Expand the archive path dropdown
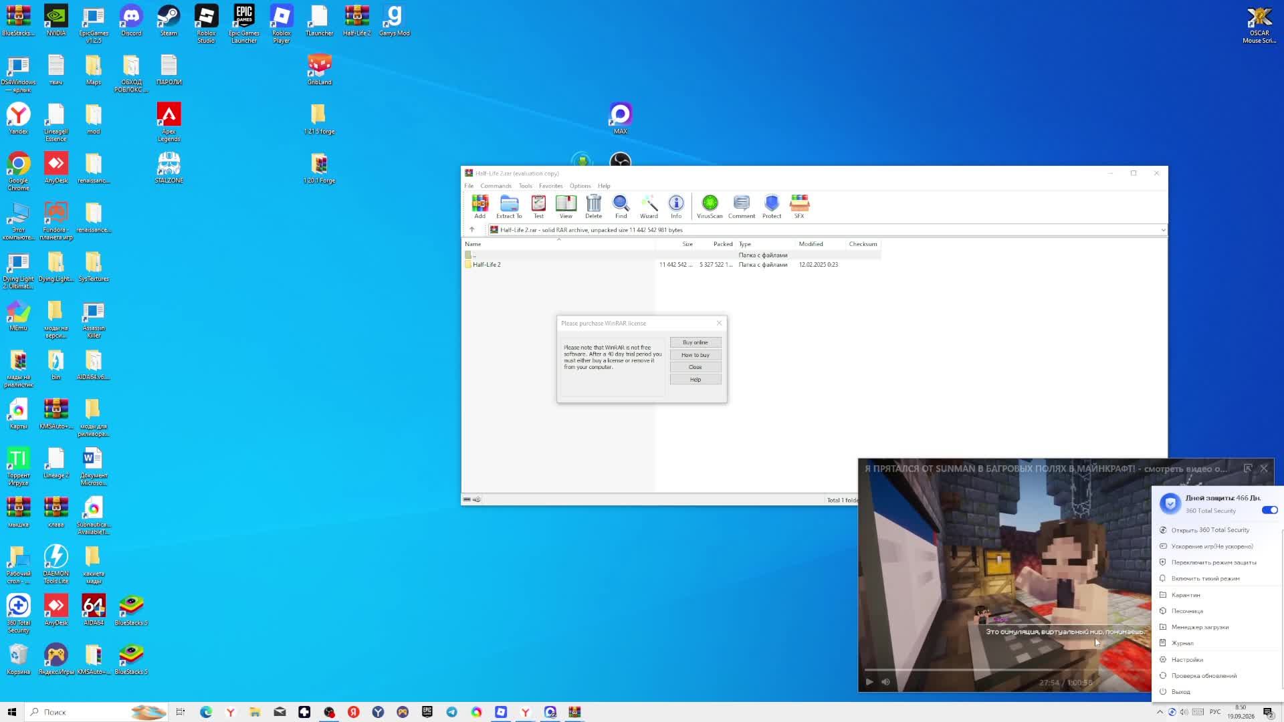 1163,230
